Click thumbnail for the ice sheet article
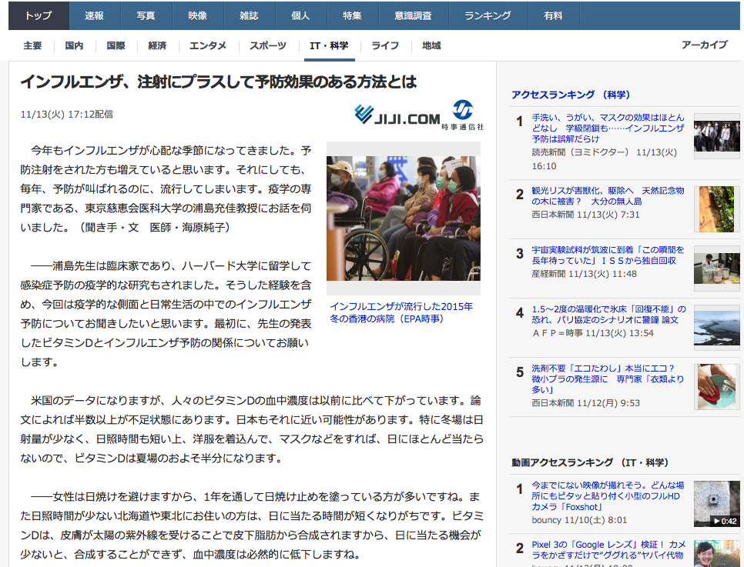This screenshot has width=744, height=567. (716, 328)
